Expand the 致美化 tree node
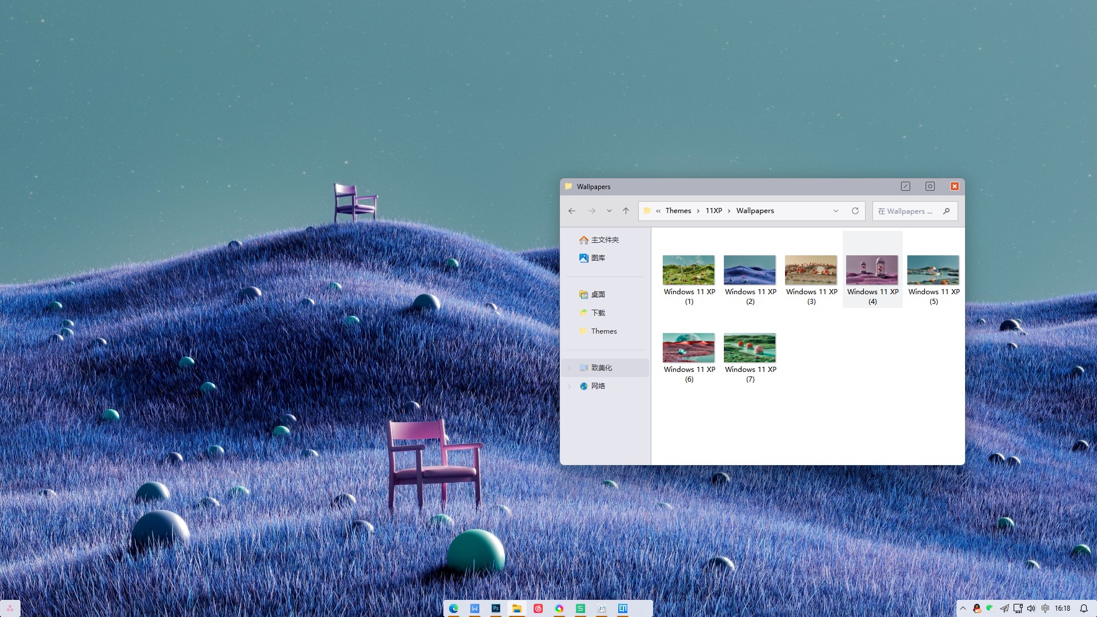The image size is (1097, 617). (570, 368)
